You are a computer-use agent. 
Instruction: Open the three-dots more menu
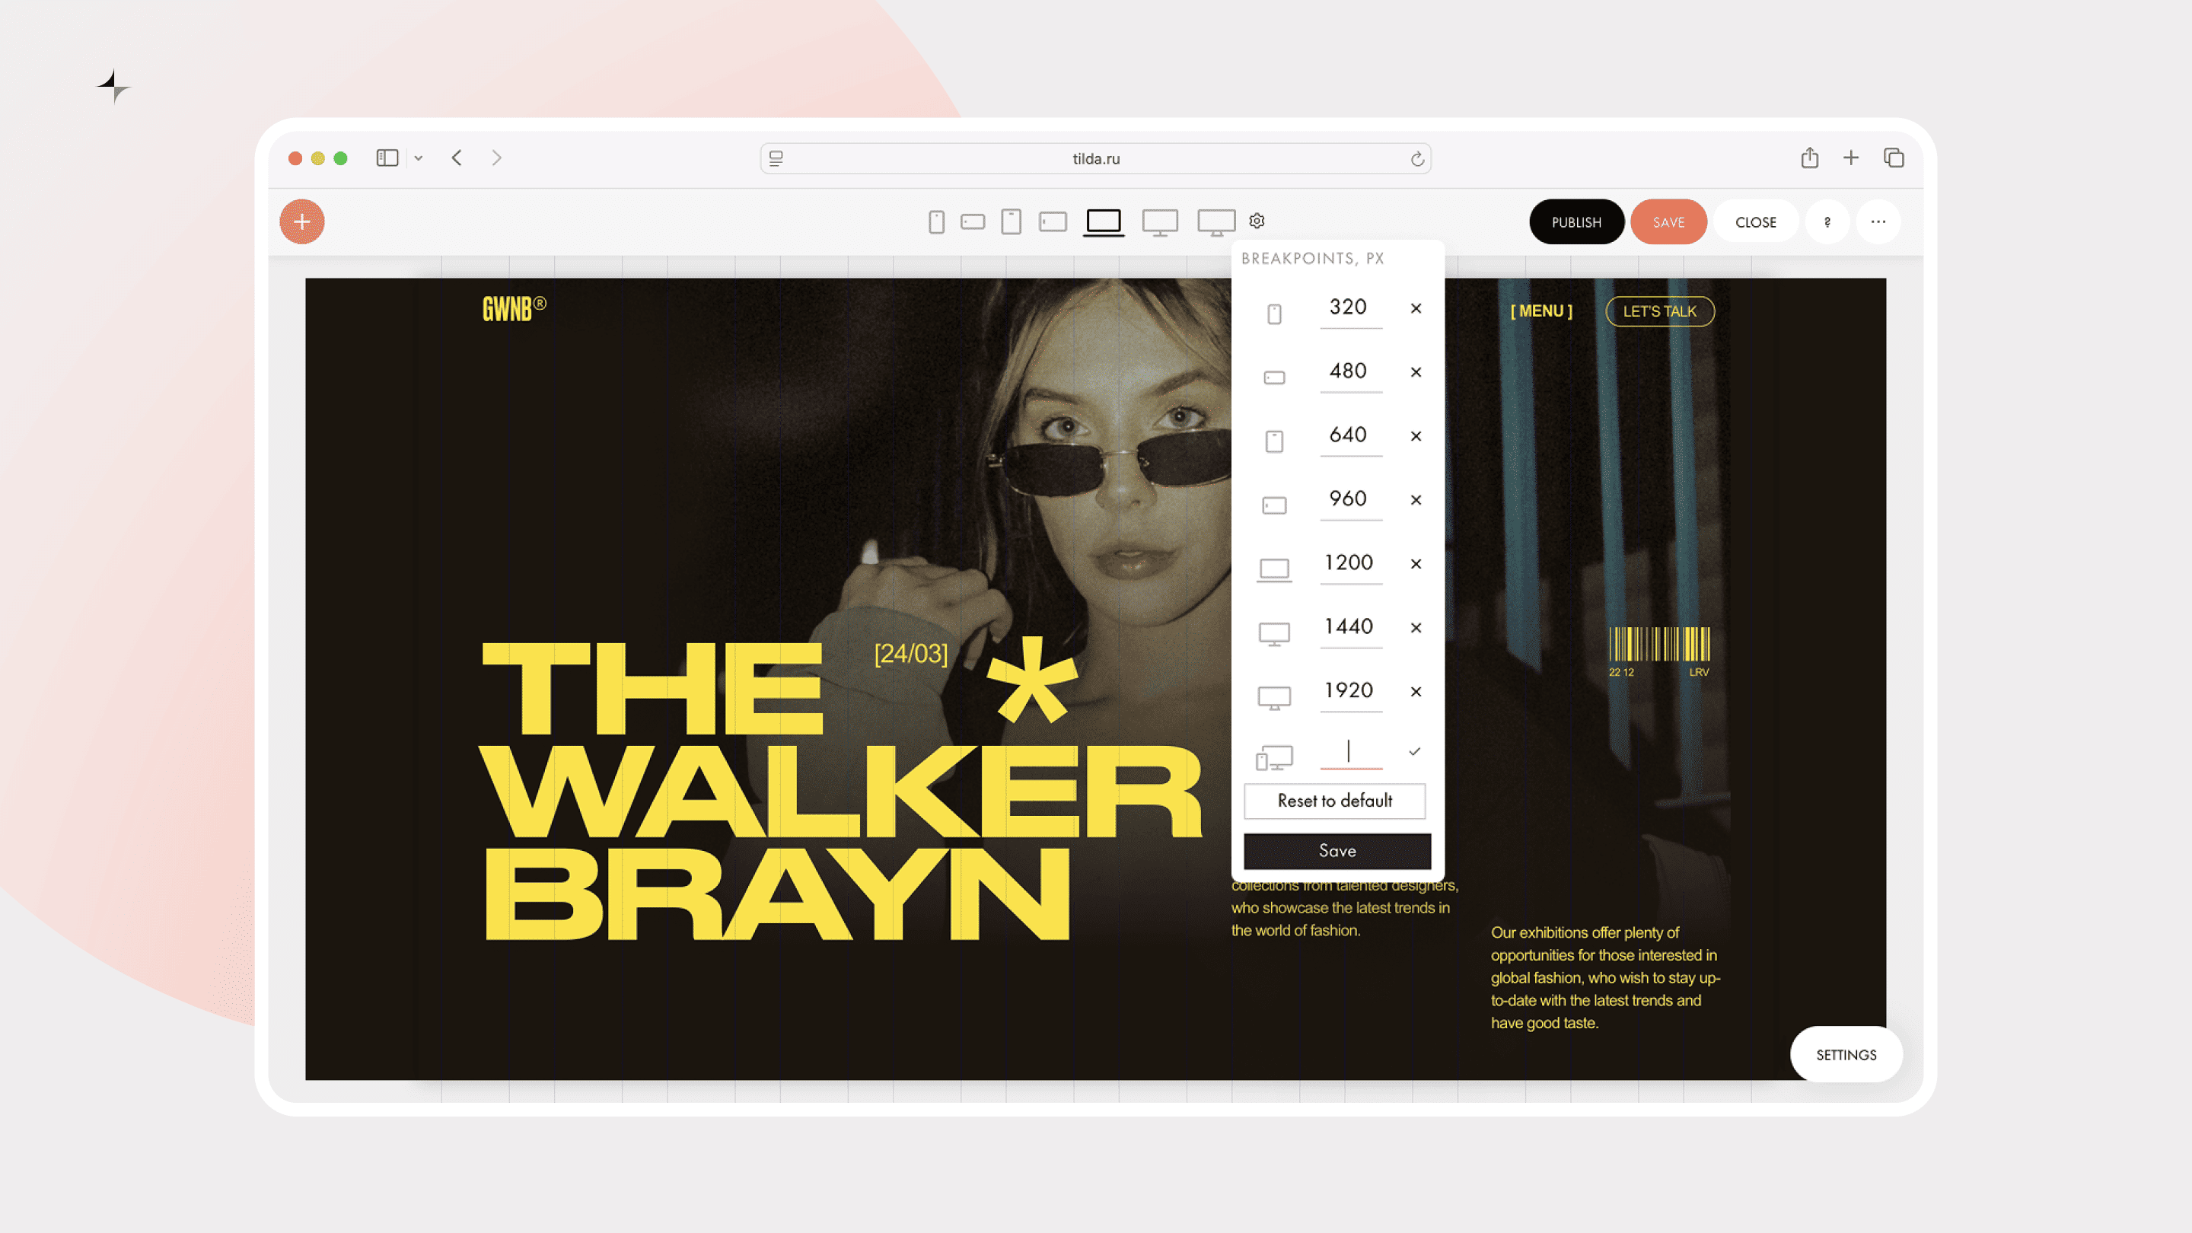(1878, 222)
